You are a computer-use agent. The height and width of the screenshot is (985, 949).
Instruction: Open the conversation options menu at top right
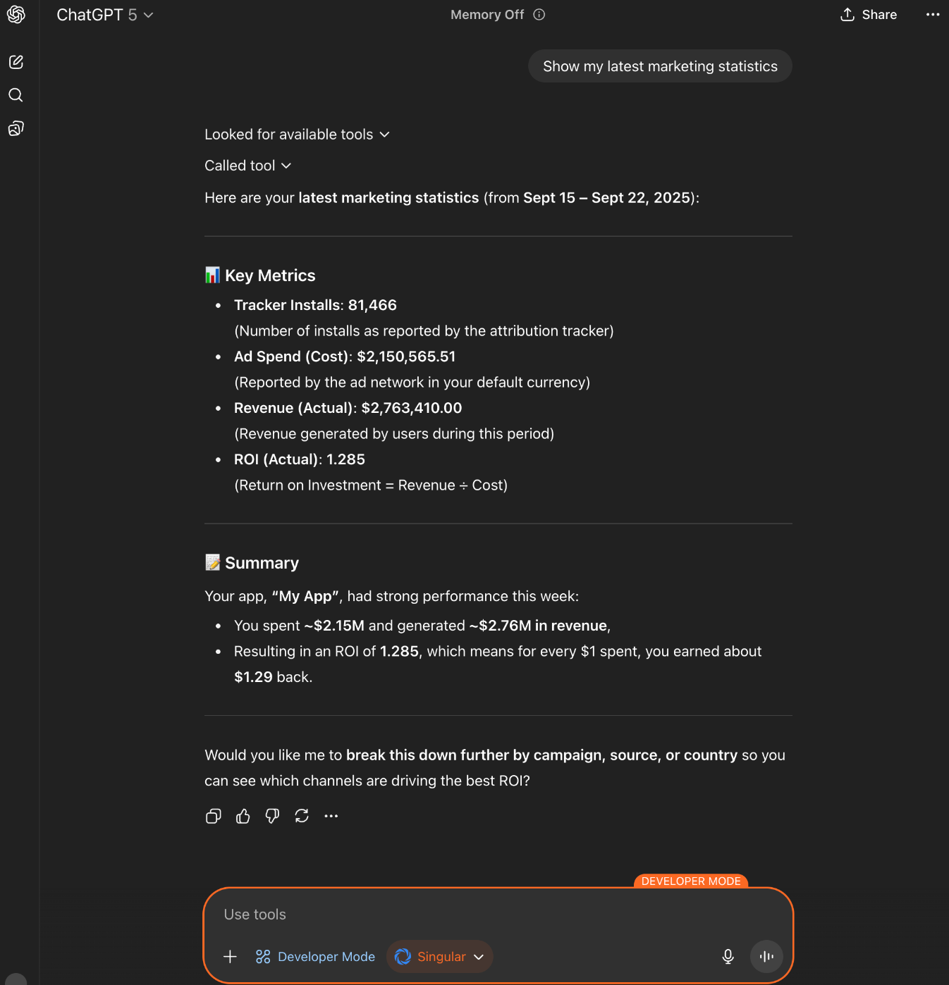point(933,14)
